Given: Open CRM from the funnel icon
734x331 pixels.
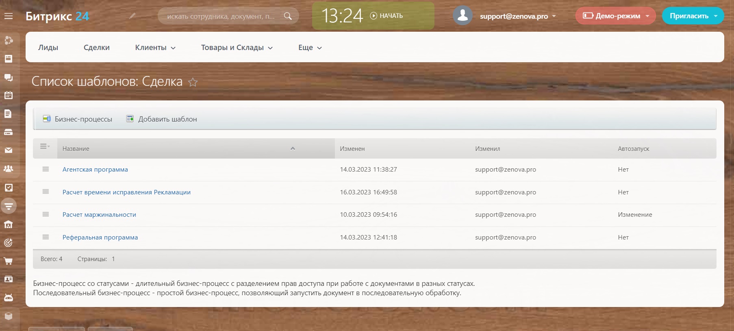Looking at the screenshot, I should click(x=9, y=206).
